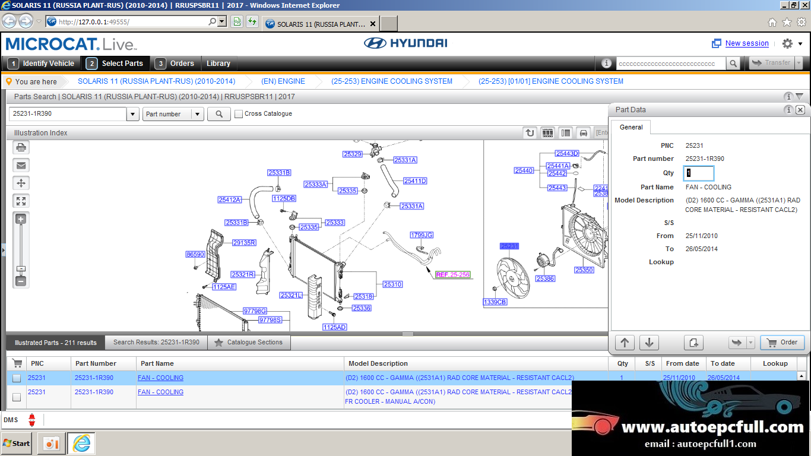Toggle the split panel layout icon

[x=566, y=133]
